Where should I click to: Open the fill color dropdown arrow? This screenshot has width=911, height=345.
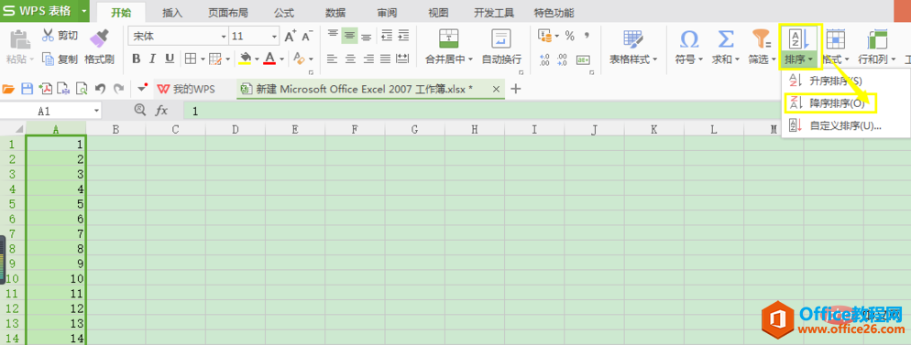257,59
